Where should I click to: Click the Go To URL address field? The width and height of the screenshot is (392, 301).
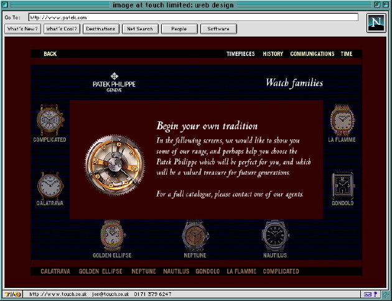click(194, 17)
